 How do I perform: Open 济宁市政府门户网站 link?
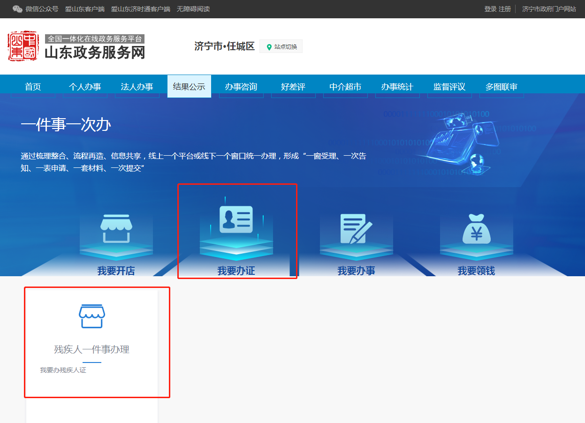[549, 9]
